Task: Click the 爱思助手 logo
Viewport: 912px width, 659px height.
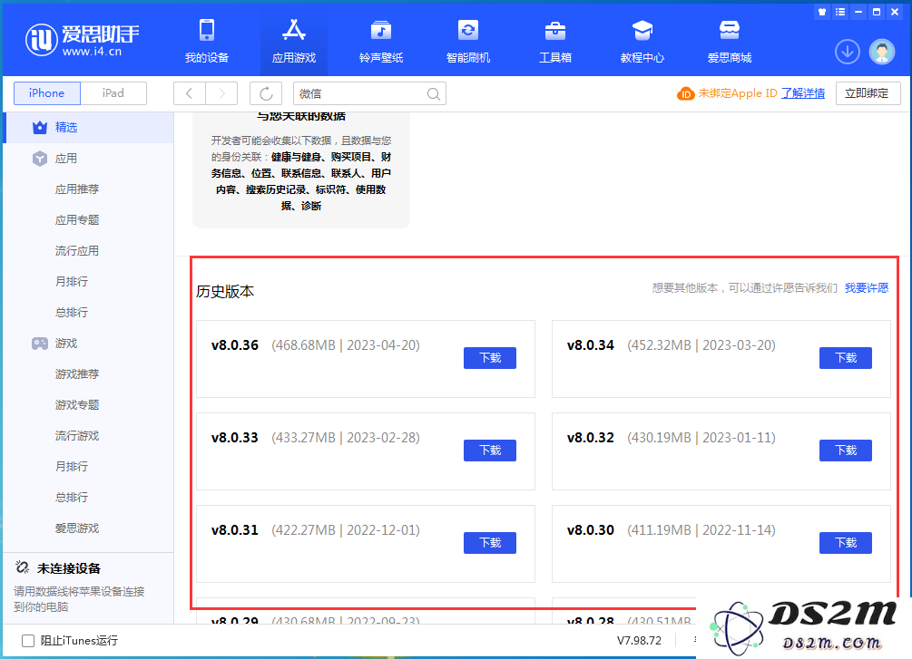Action: [x=82, y=40]
